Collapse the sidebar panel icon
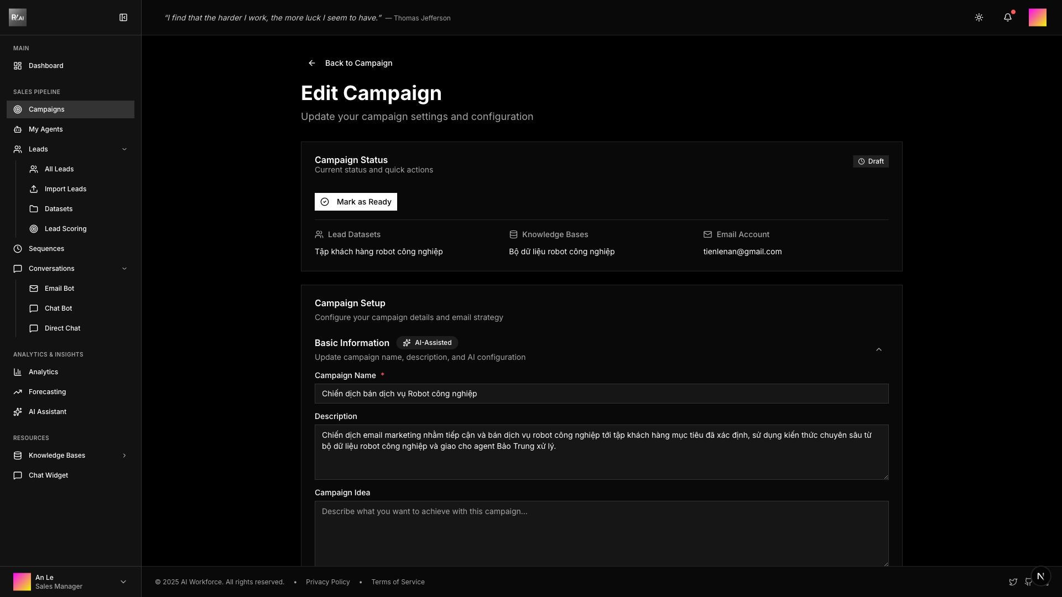 click(x=123, y=18)
